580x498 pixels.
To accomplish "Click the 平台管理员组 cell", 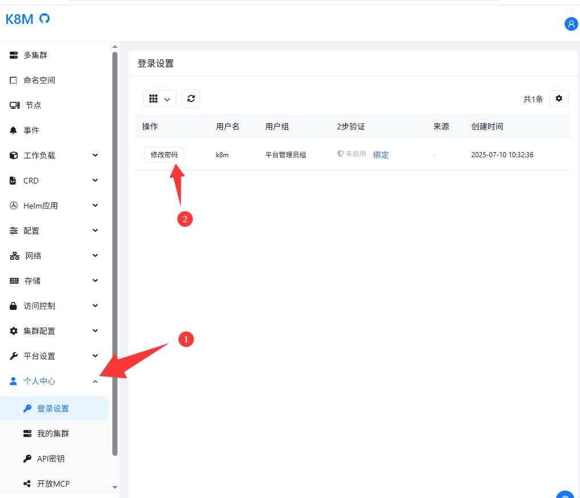I will point(286,155).
